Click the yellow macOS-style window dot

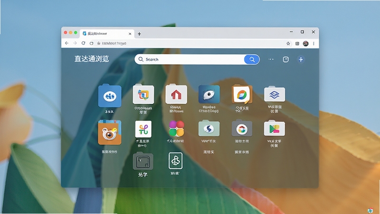(70, 32)
